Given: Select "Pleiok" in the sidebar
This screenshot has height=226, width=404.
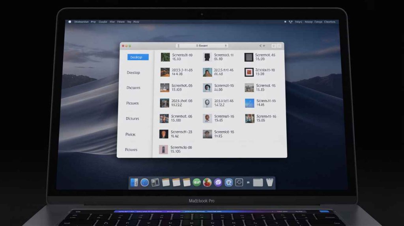Looking at the screenshot, I should pyautogui.click(x=130, y=135).
